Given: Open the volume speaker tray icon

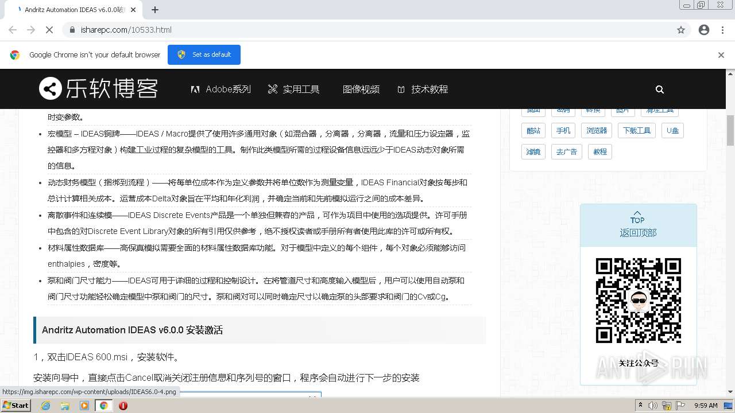Looking at the screenshot, I should [x=653, y=406].
